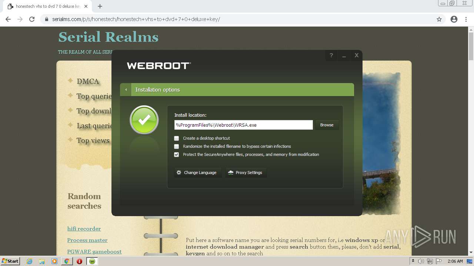Click the Webroot help question mark icon

[x=331, y=55]
